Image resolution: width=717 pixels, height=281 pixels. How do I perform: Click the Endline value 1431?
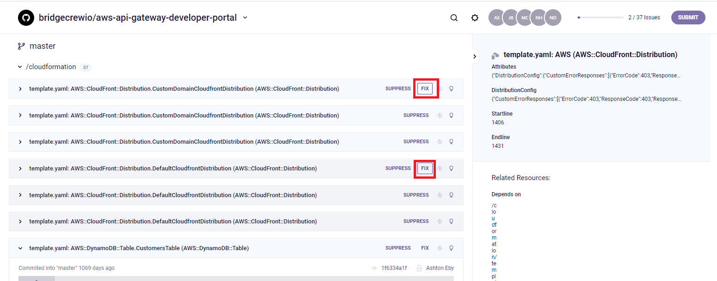[498, 146]
